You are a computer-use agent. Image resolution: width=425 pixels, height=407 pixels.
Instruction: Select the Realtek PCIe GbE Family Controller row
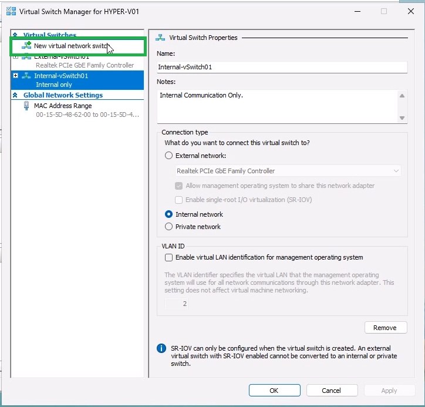tap(85, 65)
